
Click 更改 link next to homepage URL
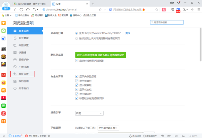point(128,33)
